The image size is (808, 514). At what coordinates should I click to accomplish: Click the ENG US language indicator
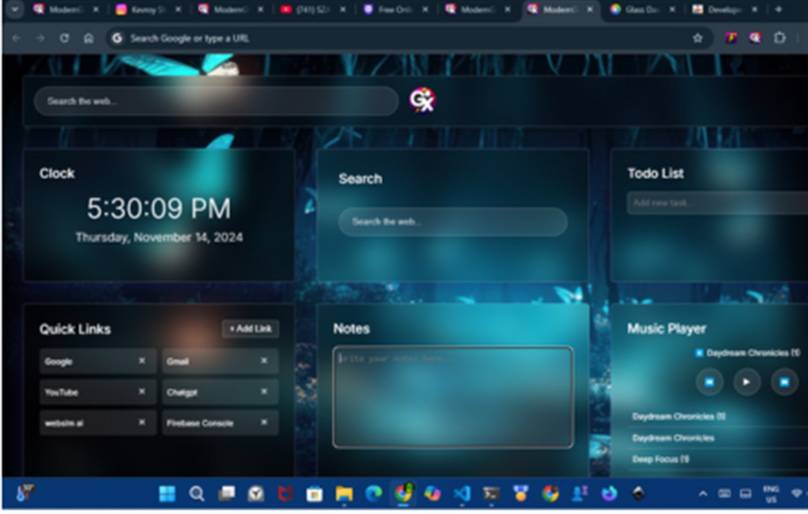click(772, 494)
